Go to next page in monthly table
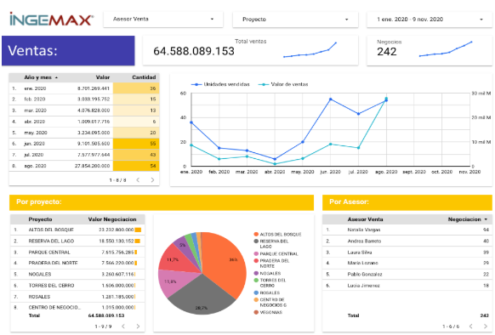Image resolution: width=495 pixels, height=335 pixels. [152, 180]
